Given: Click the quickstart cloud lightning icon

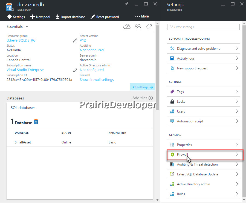Looking at the screenshot, I should (x=127, y=27).
